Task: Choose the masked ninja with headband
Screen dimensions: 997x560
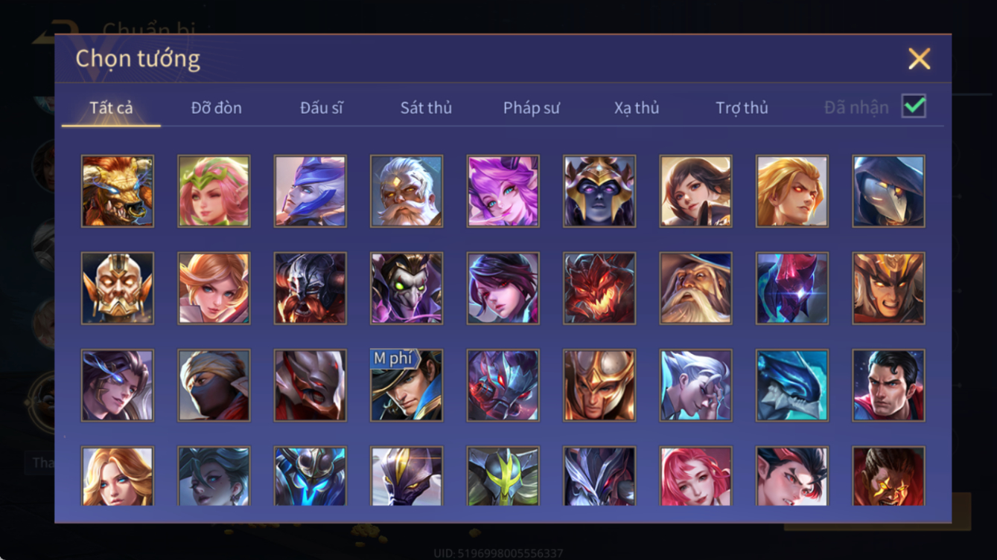Action: click(214, 385)
